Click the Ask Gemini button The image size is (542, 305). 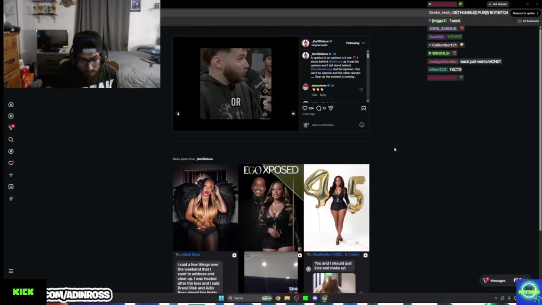click(x=498, y=4)
